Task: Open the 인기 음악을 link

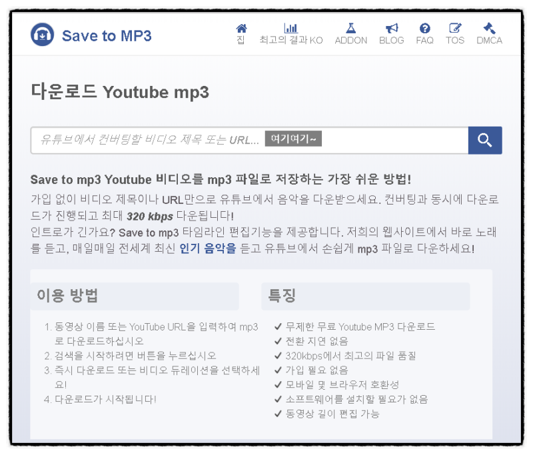Action: pos(207,248)
